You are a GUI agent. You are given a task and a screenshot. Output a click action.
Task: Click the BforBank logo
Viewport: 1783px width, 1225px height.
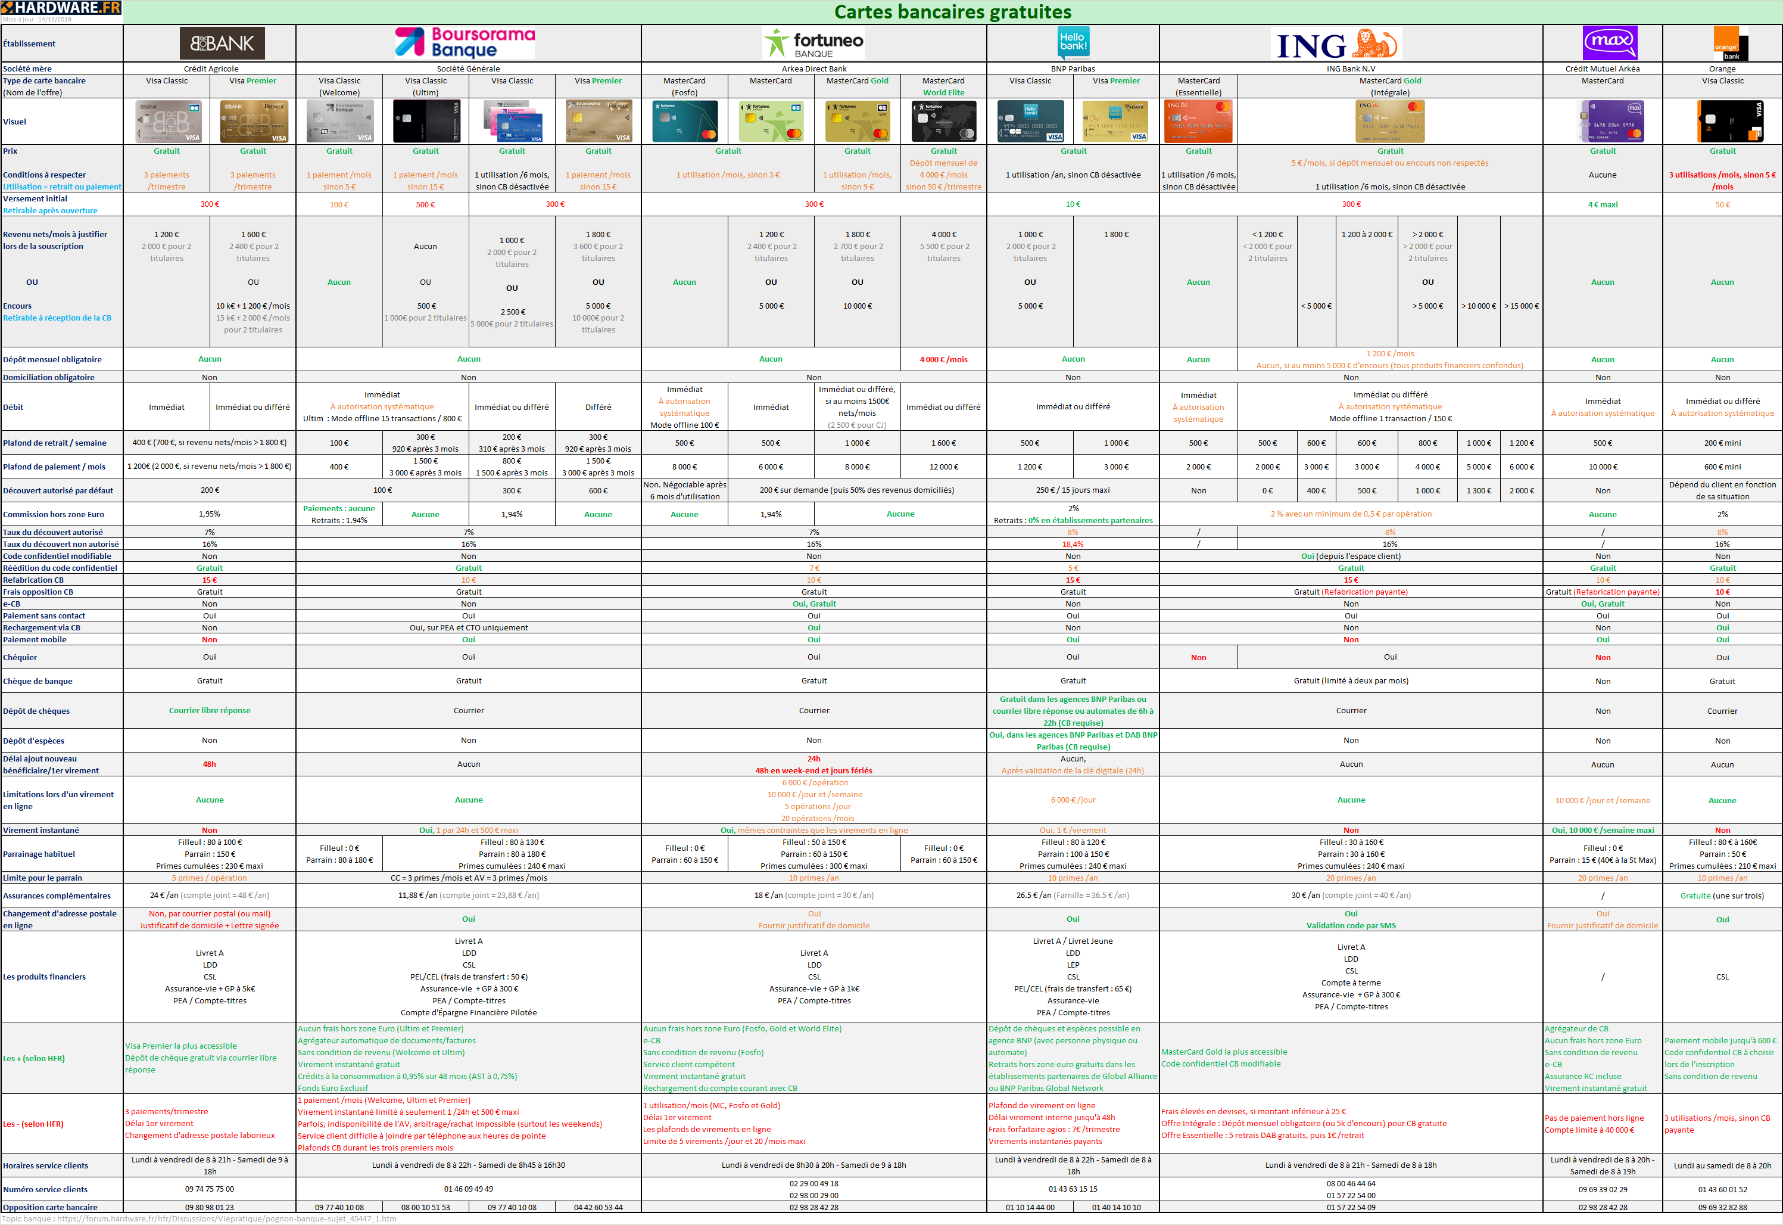222,43
